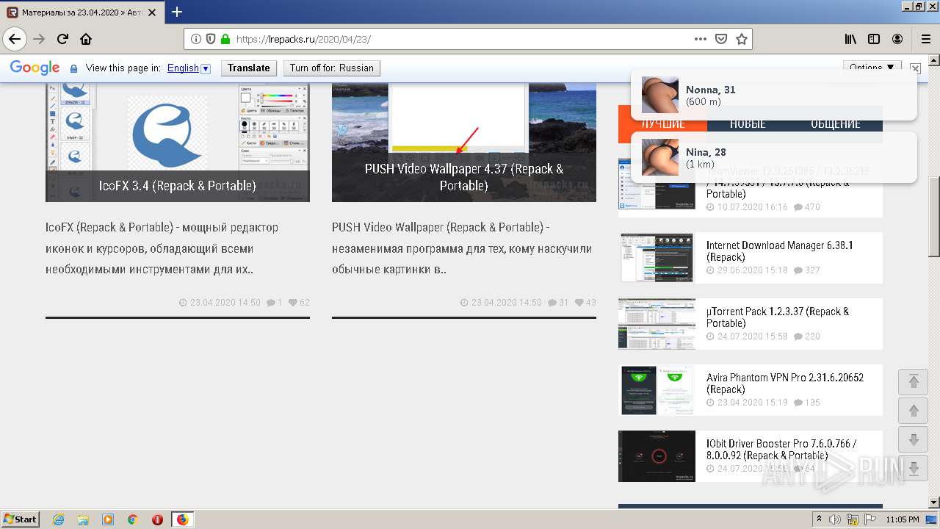Switch to the Firefox taskbar button
This screenshot has height=529, width=940.
(182, 519)
